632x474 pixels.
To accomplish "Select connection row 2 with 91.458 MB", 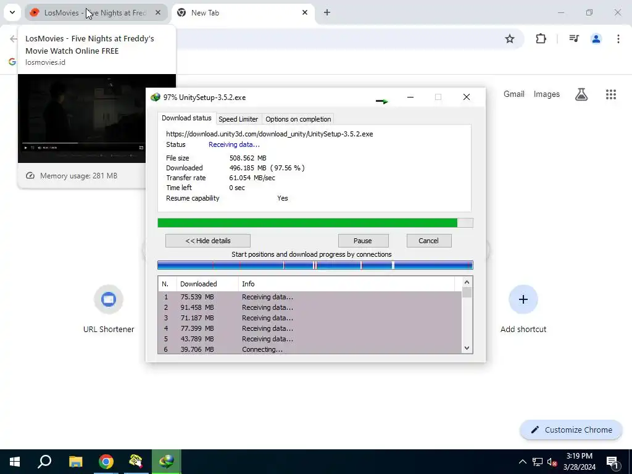I will point(310,307).
